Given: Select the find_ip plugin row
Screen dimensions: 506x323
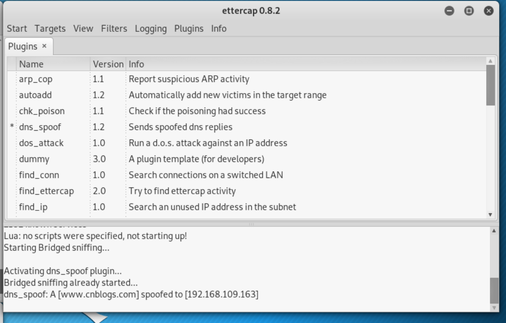Looking at the screenshot, I should click(x=247, y=207).
